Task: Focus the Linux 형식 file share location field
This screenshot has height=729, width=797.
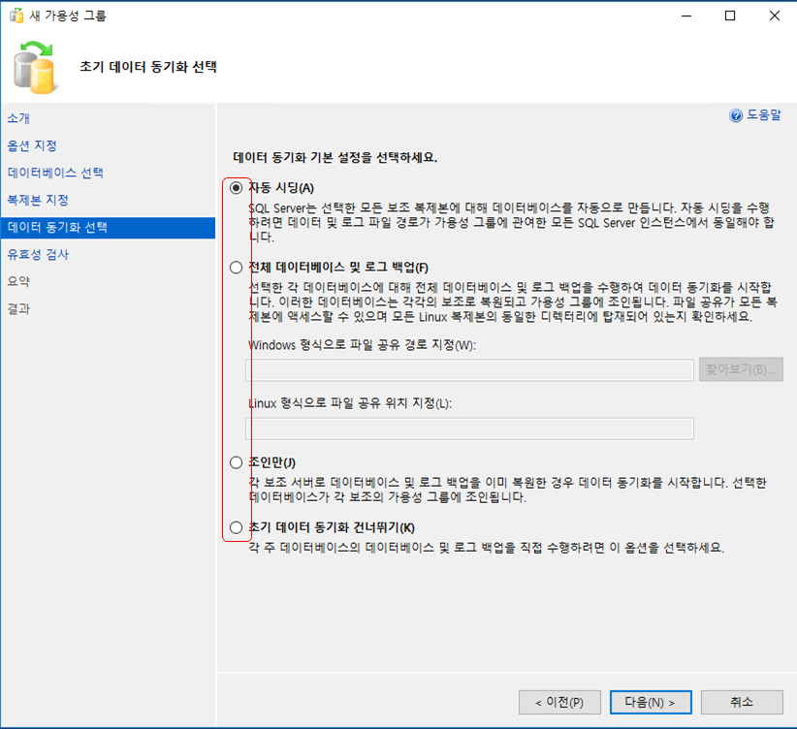Action: 469,428
